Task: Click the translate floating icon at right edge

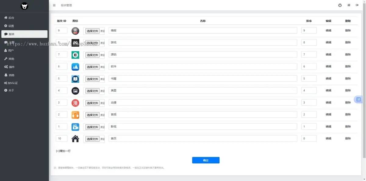Action: click(358, 99)
